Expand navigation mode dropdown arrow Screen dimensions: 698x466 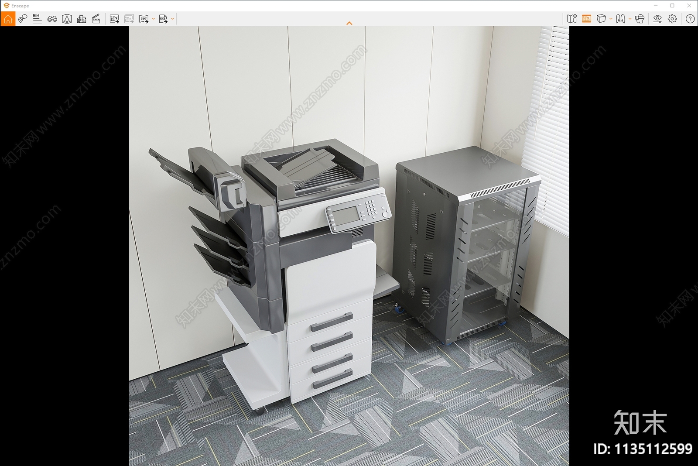630,19
